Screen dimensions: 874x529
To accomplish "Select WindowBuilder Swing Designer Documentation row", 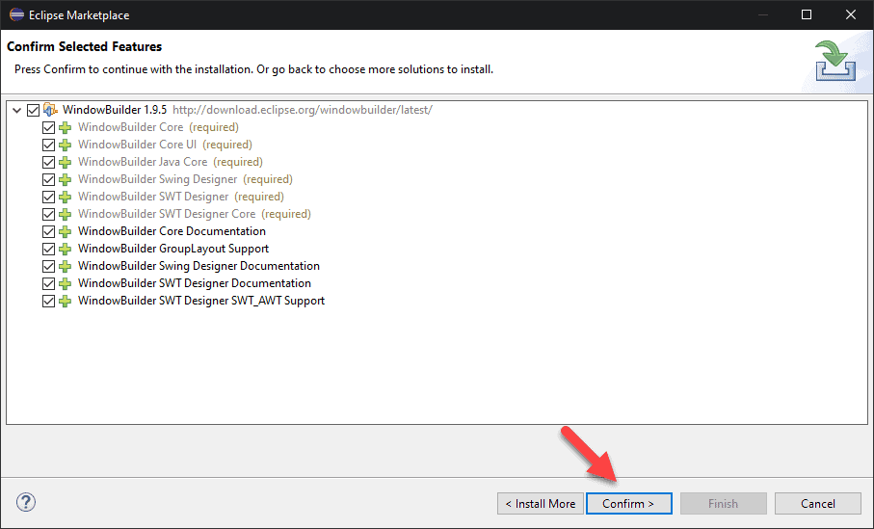I will tap(199, 265).
